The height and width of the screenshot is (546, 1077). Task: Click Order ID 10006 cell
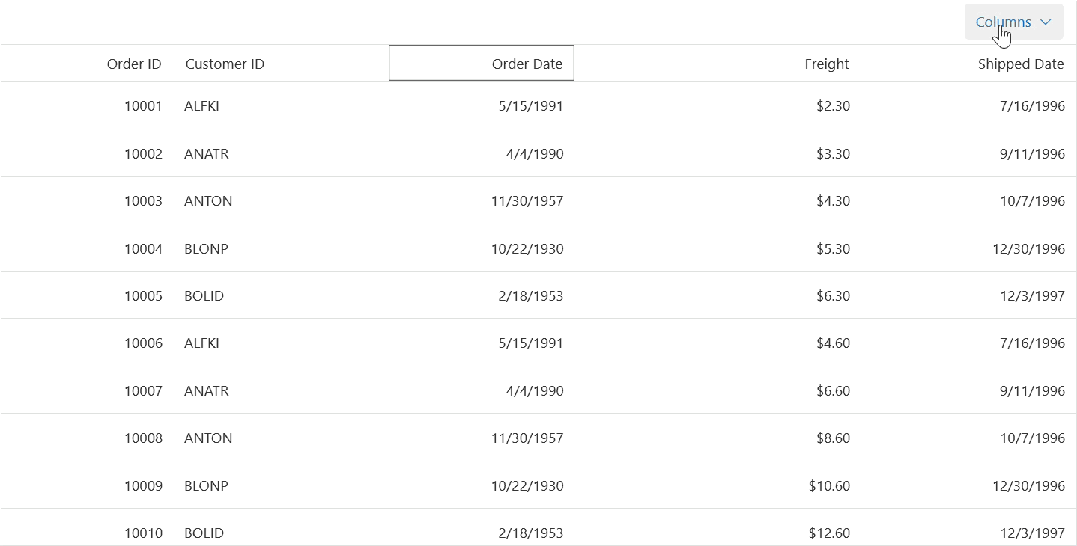click(x=143, y=343)
